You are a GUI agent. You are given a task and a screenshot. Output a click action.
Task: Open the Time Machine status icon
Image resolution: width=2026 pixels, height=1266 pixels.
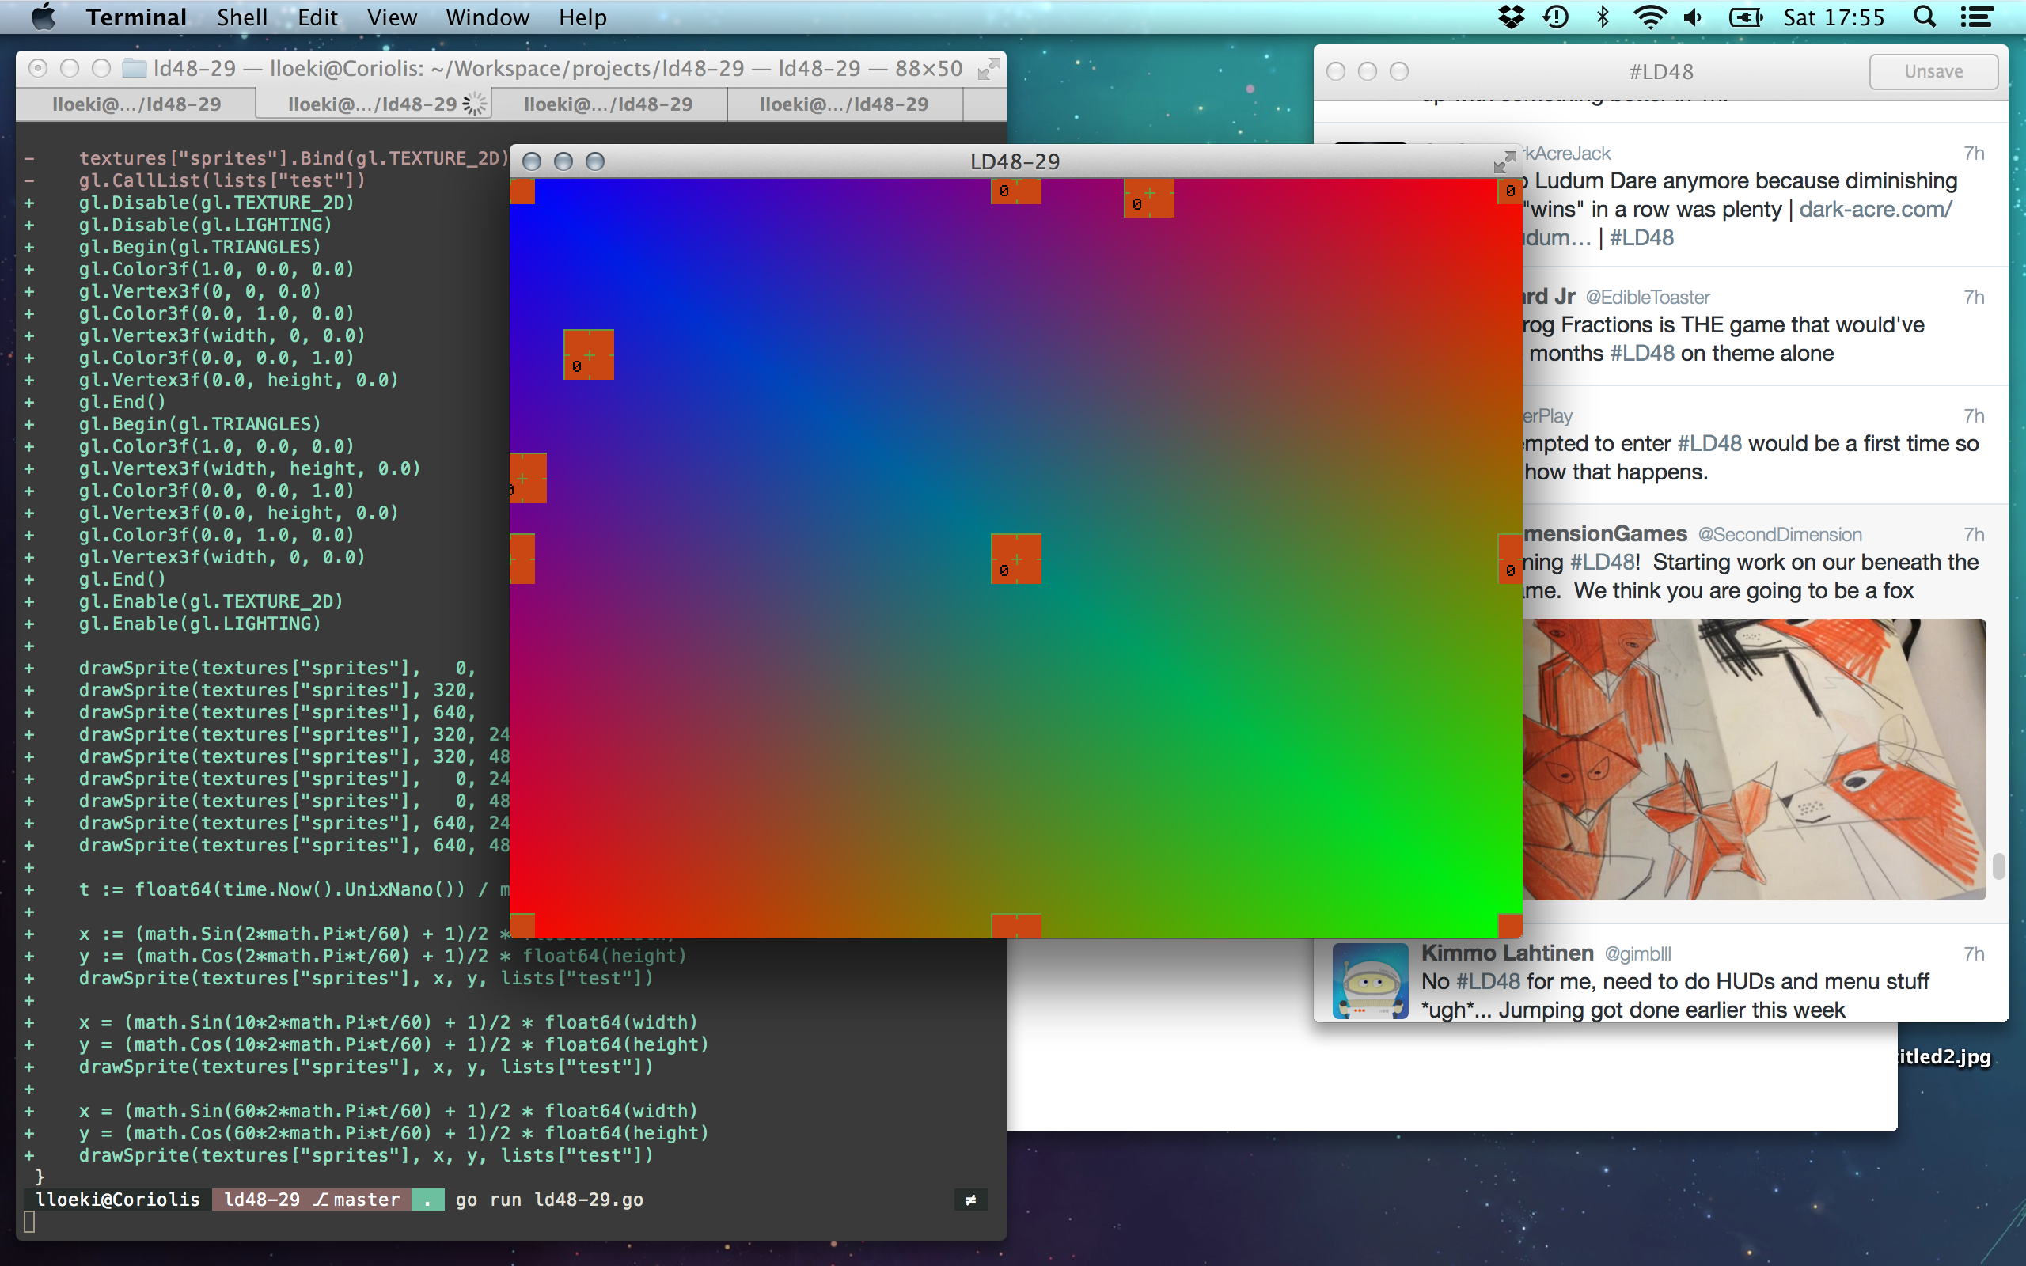coord(1555,17)
